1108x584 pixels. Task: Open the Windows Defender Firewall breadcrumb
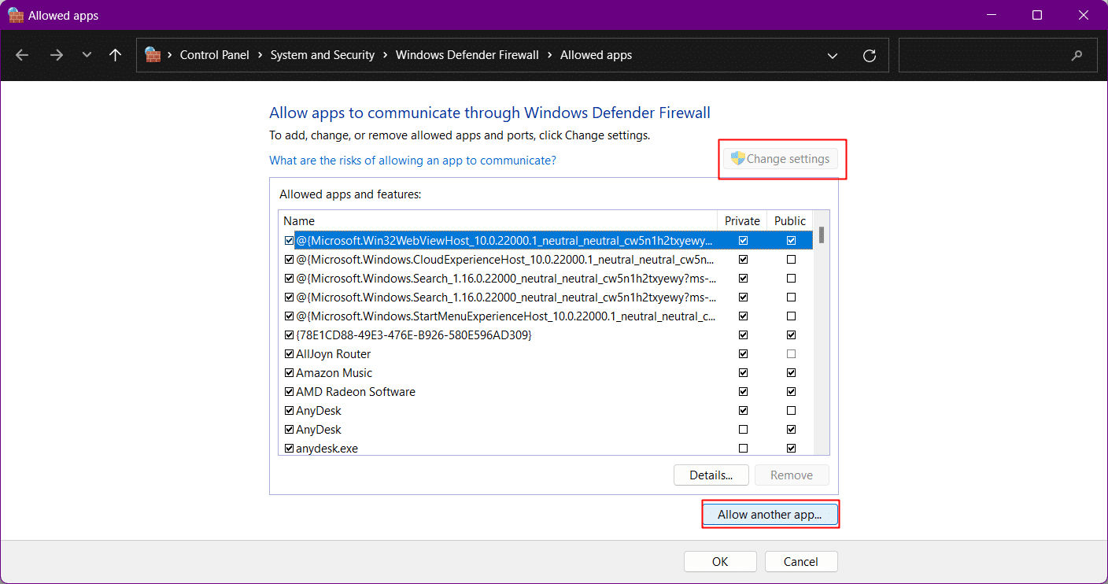click(467, 55)
